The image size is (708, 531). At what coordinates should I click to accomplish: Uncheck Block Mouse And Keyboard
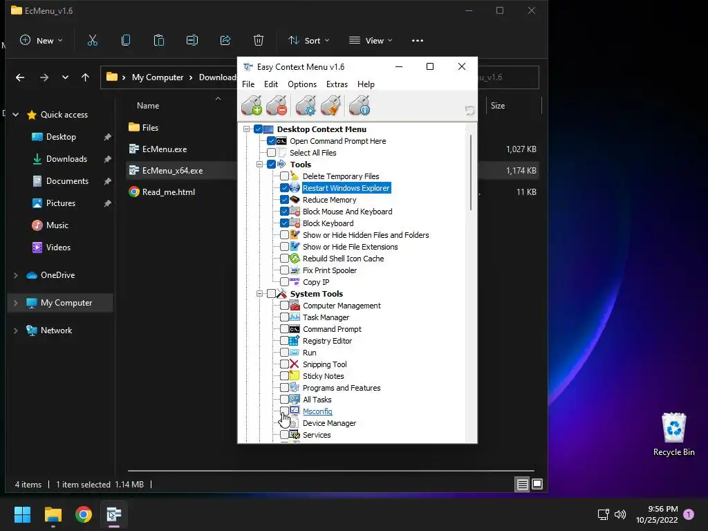click(284, 212)
